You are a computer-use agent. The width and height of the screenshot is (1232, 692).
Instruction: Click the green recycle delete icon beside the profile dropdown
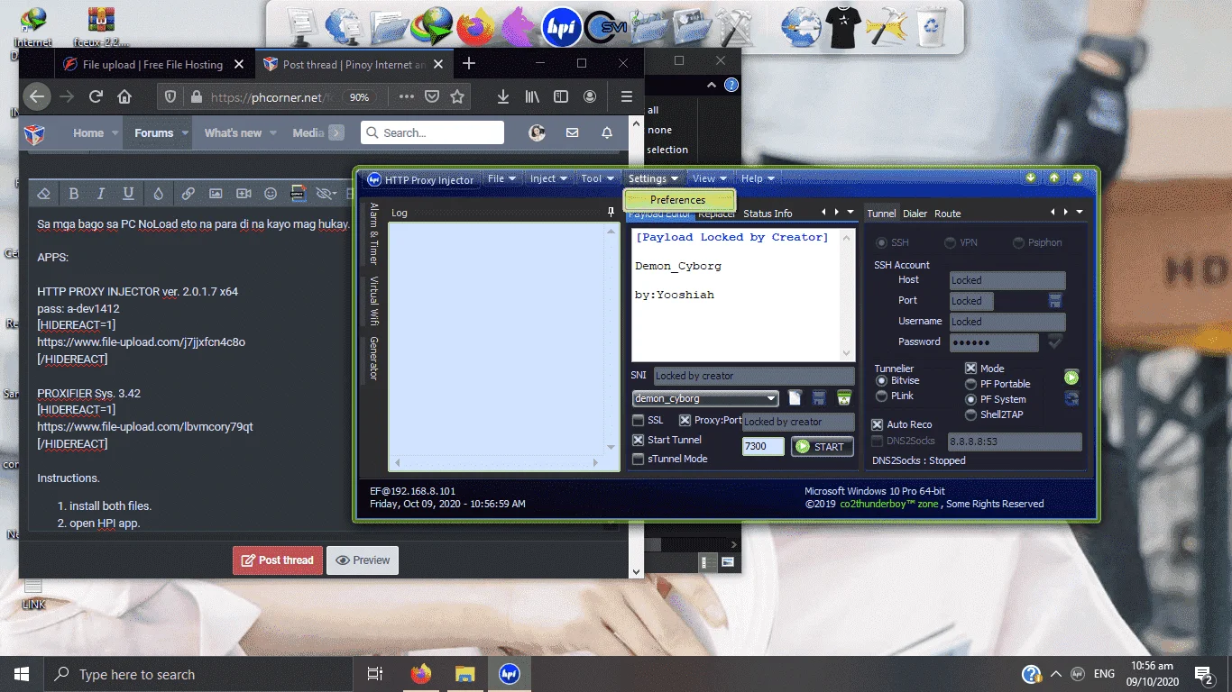844,398
